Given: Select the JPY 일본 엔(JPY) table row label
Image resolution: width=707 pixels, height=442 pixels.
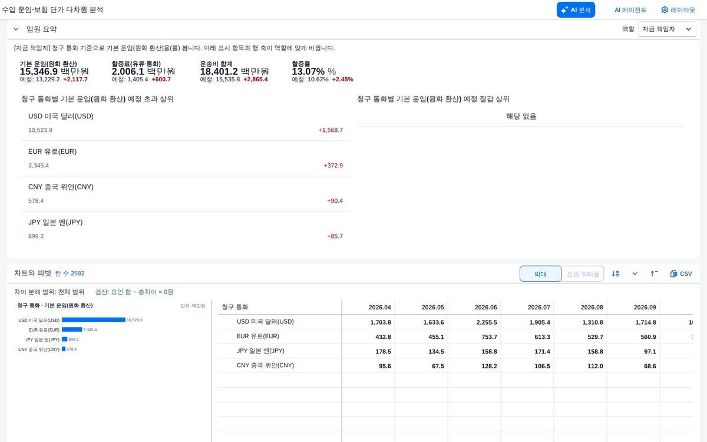Looking at the screenshot, I should click(x=261, y=351).
